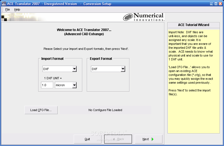Expand the Import Format DXF dropdown

[74, 69]
